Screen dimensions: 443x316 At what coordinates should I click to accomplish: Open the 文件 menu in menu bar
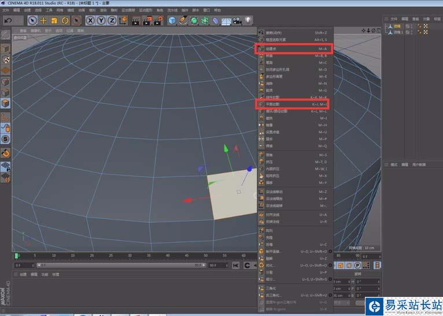click(x=6, y=10)
